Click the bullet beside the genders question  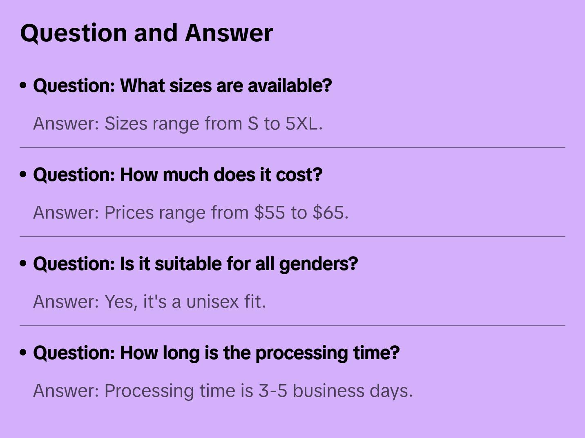pyautogui.click(x=23, y=264)
